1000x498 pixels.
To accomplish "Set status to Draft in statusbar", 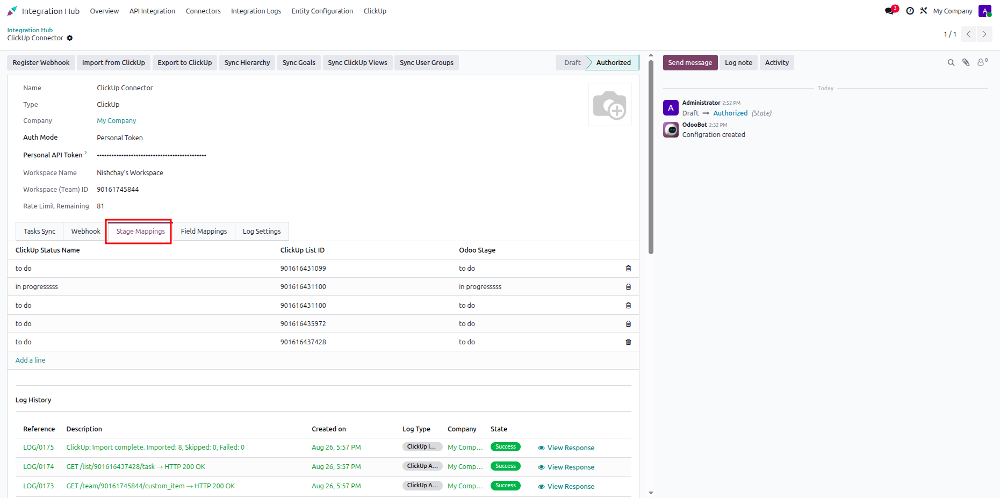I will click(572, 63).
